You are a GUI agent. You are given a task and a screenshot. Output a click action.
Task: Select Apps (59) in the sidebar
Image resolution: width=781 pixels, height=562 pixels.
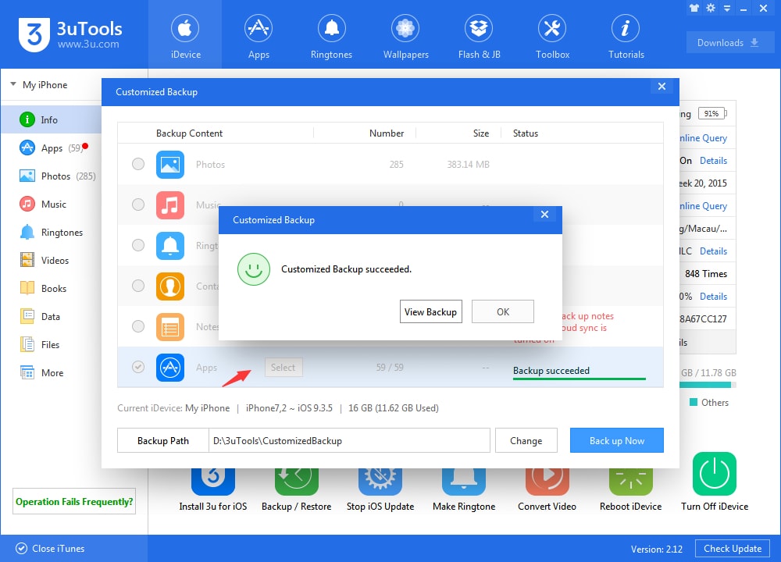[x=51, y=148]
